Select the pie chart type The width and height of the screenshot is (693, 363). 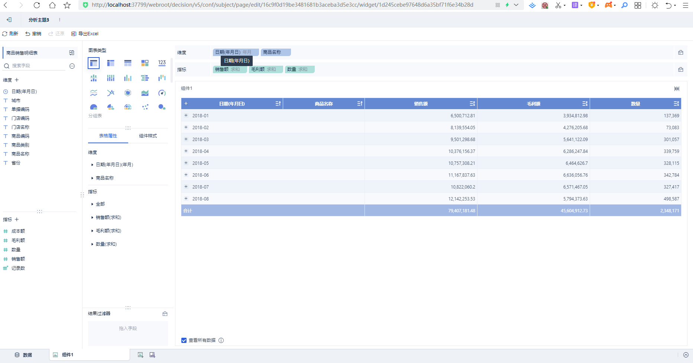point(94,107)
